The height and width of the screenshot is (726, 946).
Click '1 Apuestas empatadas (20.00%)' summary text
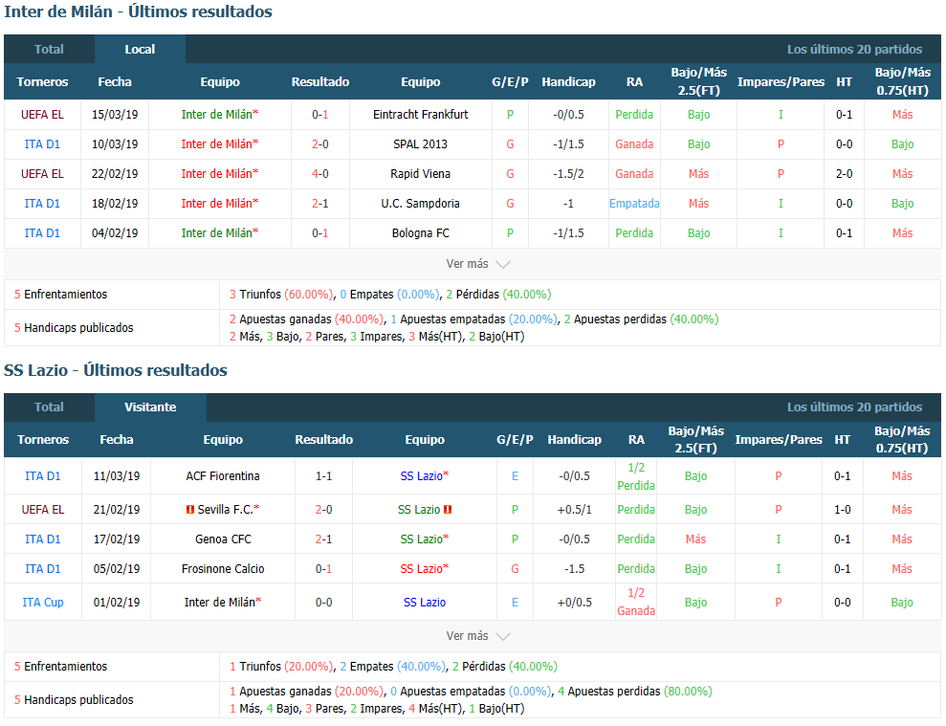click(473, 319)
